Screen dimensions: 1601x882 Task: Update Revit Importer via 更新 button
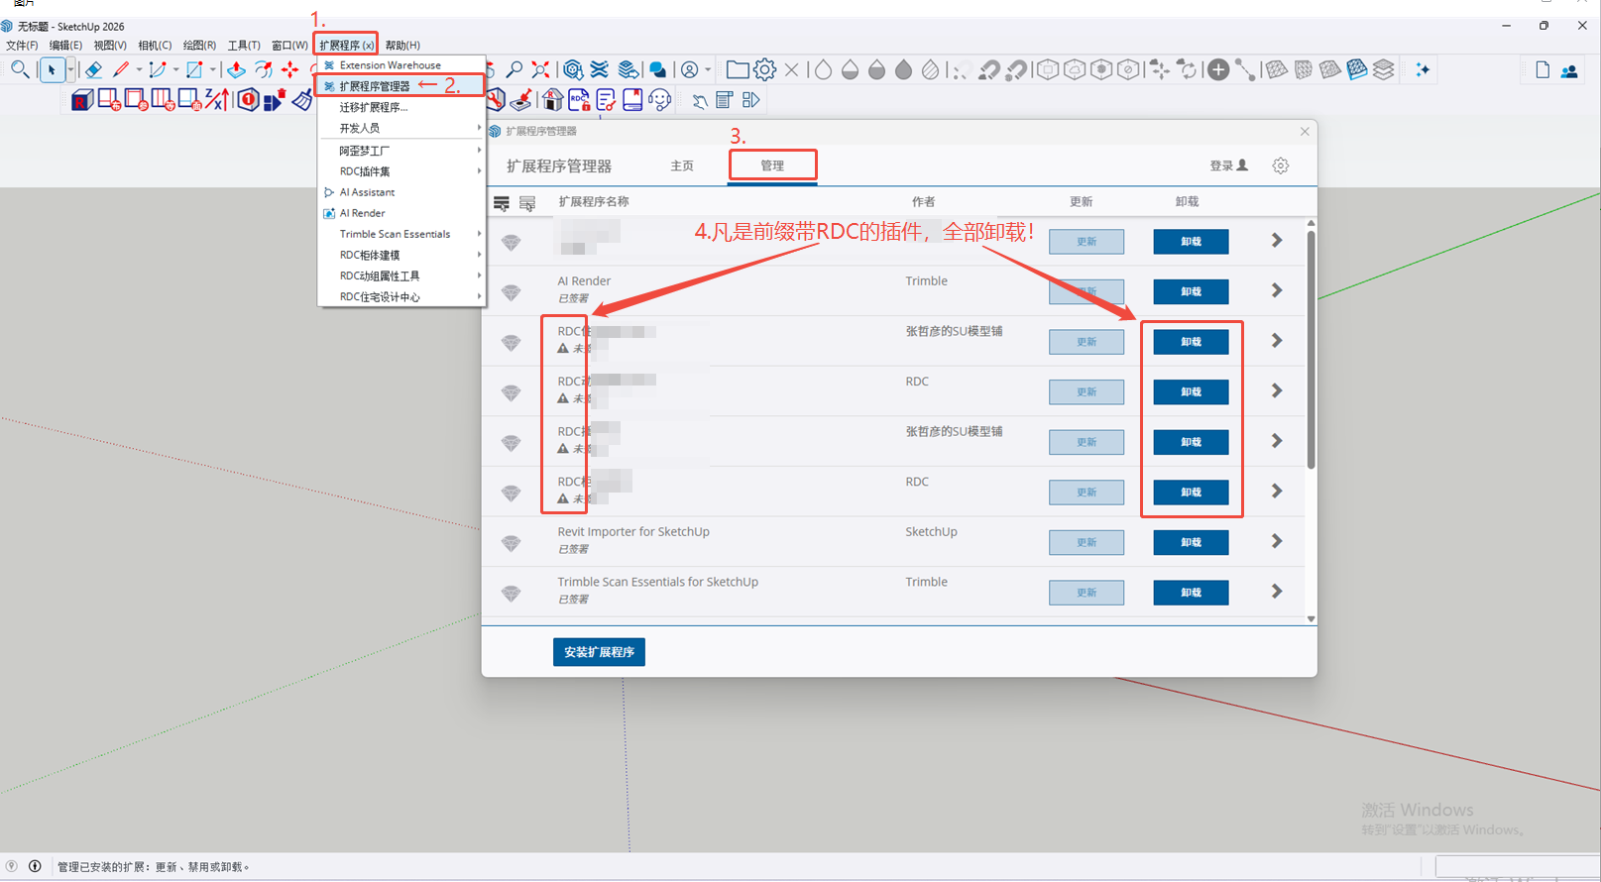[x=1086, y=542]
